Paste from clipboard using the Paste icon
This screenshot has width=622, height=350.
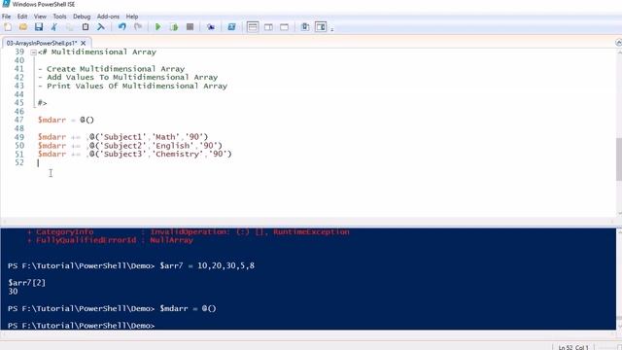click(x=86, y=27)
